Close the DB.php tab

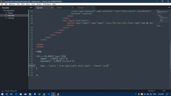[x=72, y=8]
